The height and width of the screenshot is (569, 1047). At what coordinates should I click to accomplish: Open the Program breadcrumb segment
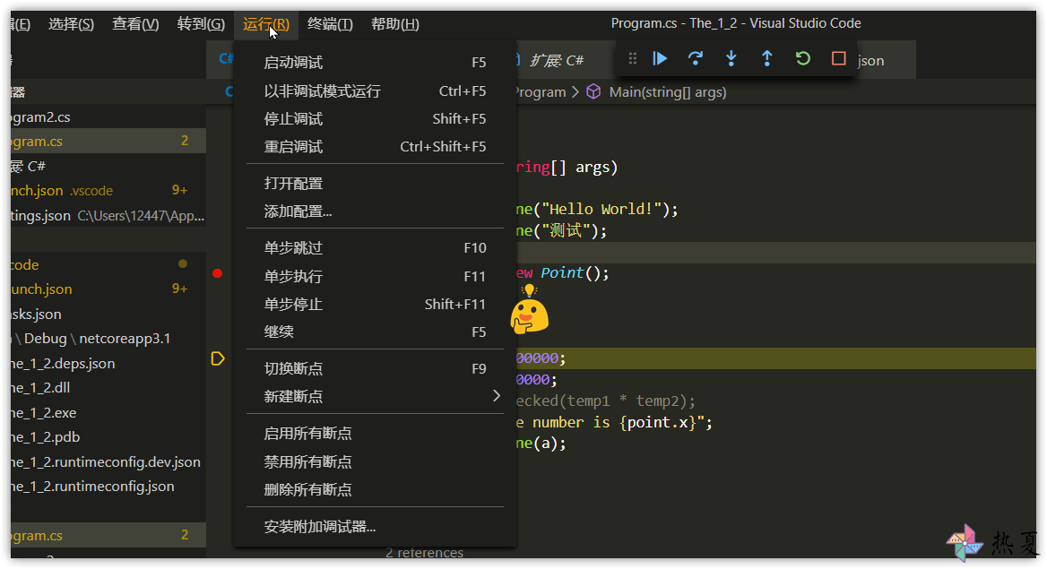(x=541, y=92)
